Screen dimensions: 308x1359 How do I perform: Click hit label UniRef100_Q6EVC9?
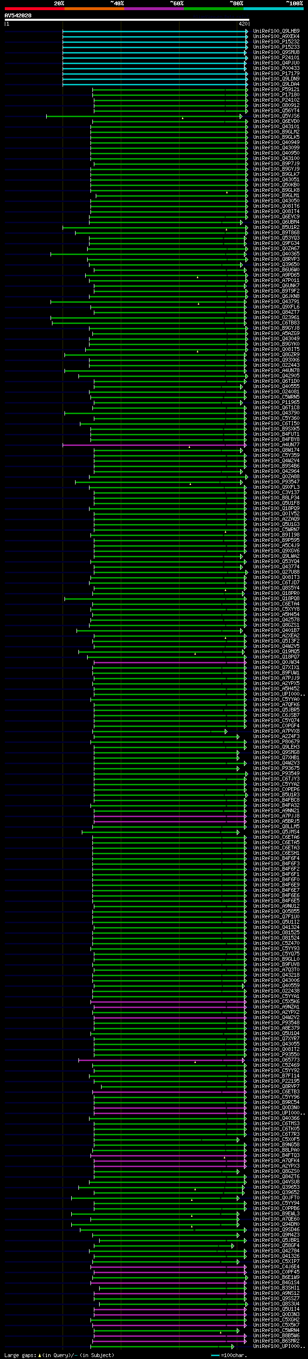click(x=276, y=217)
